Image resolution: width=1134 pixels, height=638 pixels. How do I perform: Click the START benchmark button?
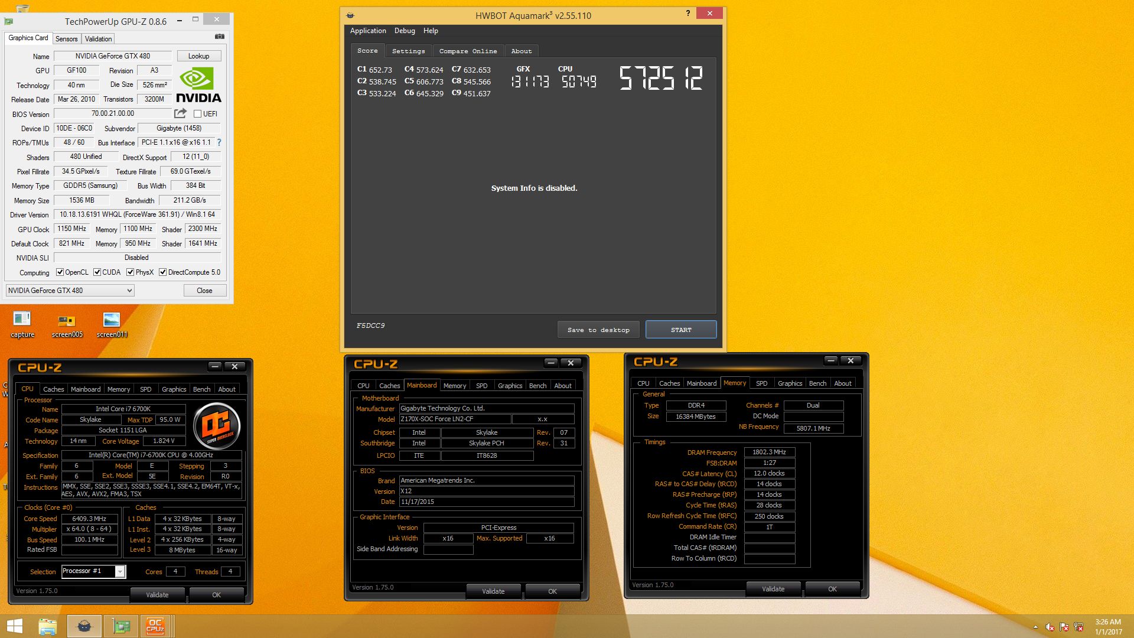(x=681, y=330)
